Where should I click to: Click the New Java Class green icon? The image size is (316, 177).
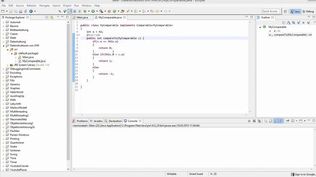click(115, 11)
